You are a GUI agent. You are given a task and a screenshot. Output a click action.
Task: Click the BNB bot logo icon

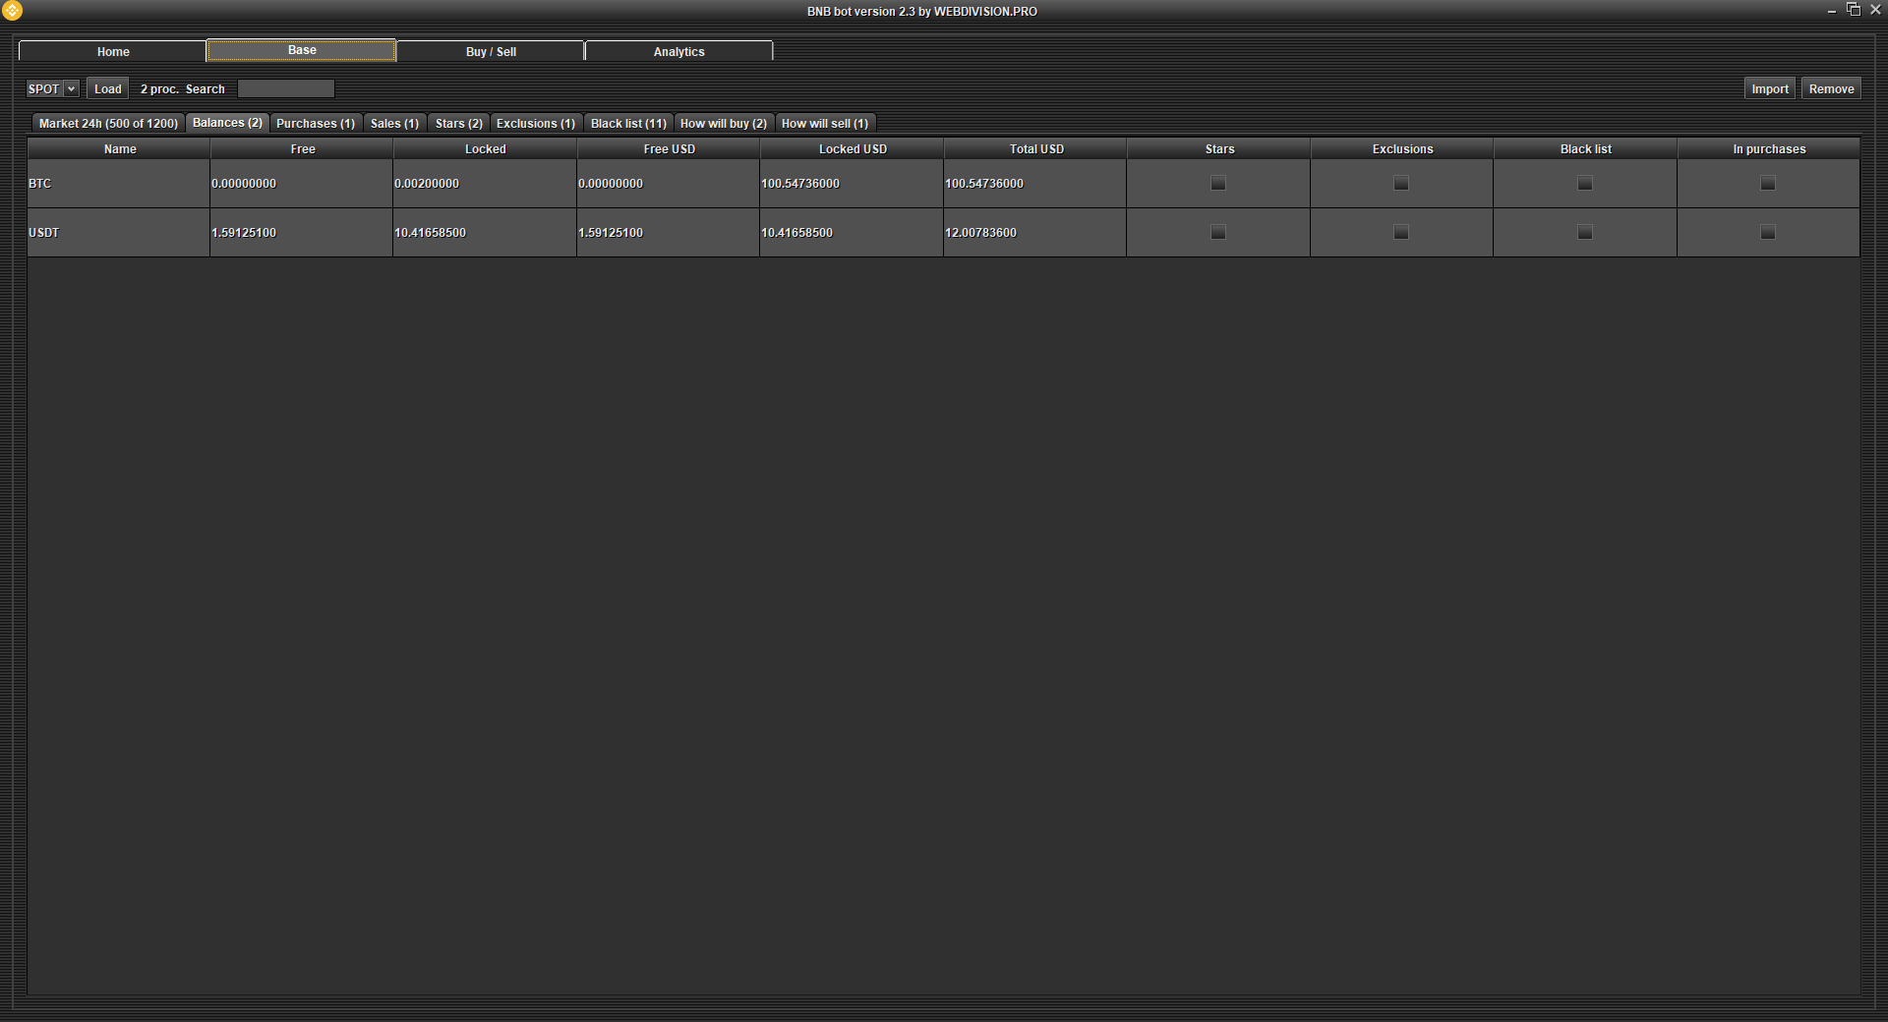(13, 11)
